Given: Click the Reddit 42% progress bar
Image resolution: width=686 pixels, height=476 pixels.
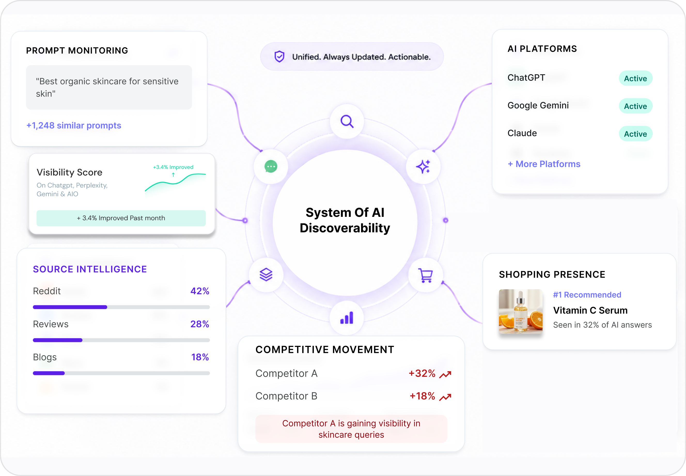Looking at the screenshot, I should pos(121,307).
